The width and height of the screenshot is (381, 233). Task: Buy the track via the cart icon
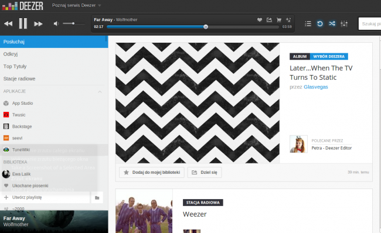(278, 20)
